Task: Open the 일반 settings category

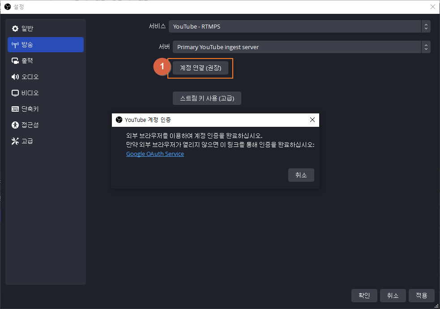Action: pos(46,29)
